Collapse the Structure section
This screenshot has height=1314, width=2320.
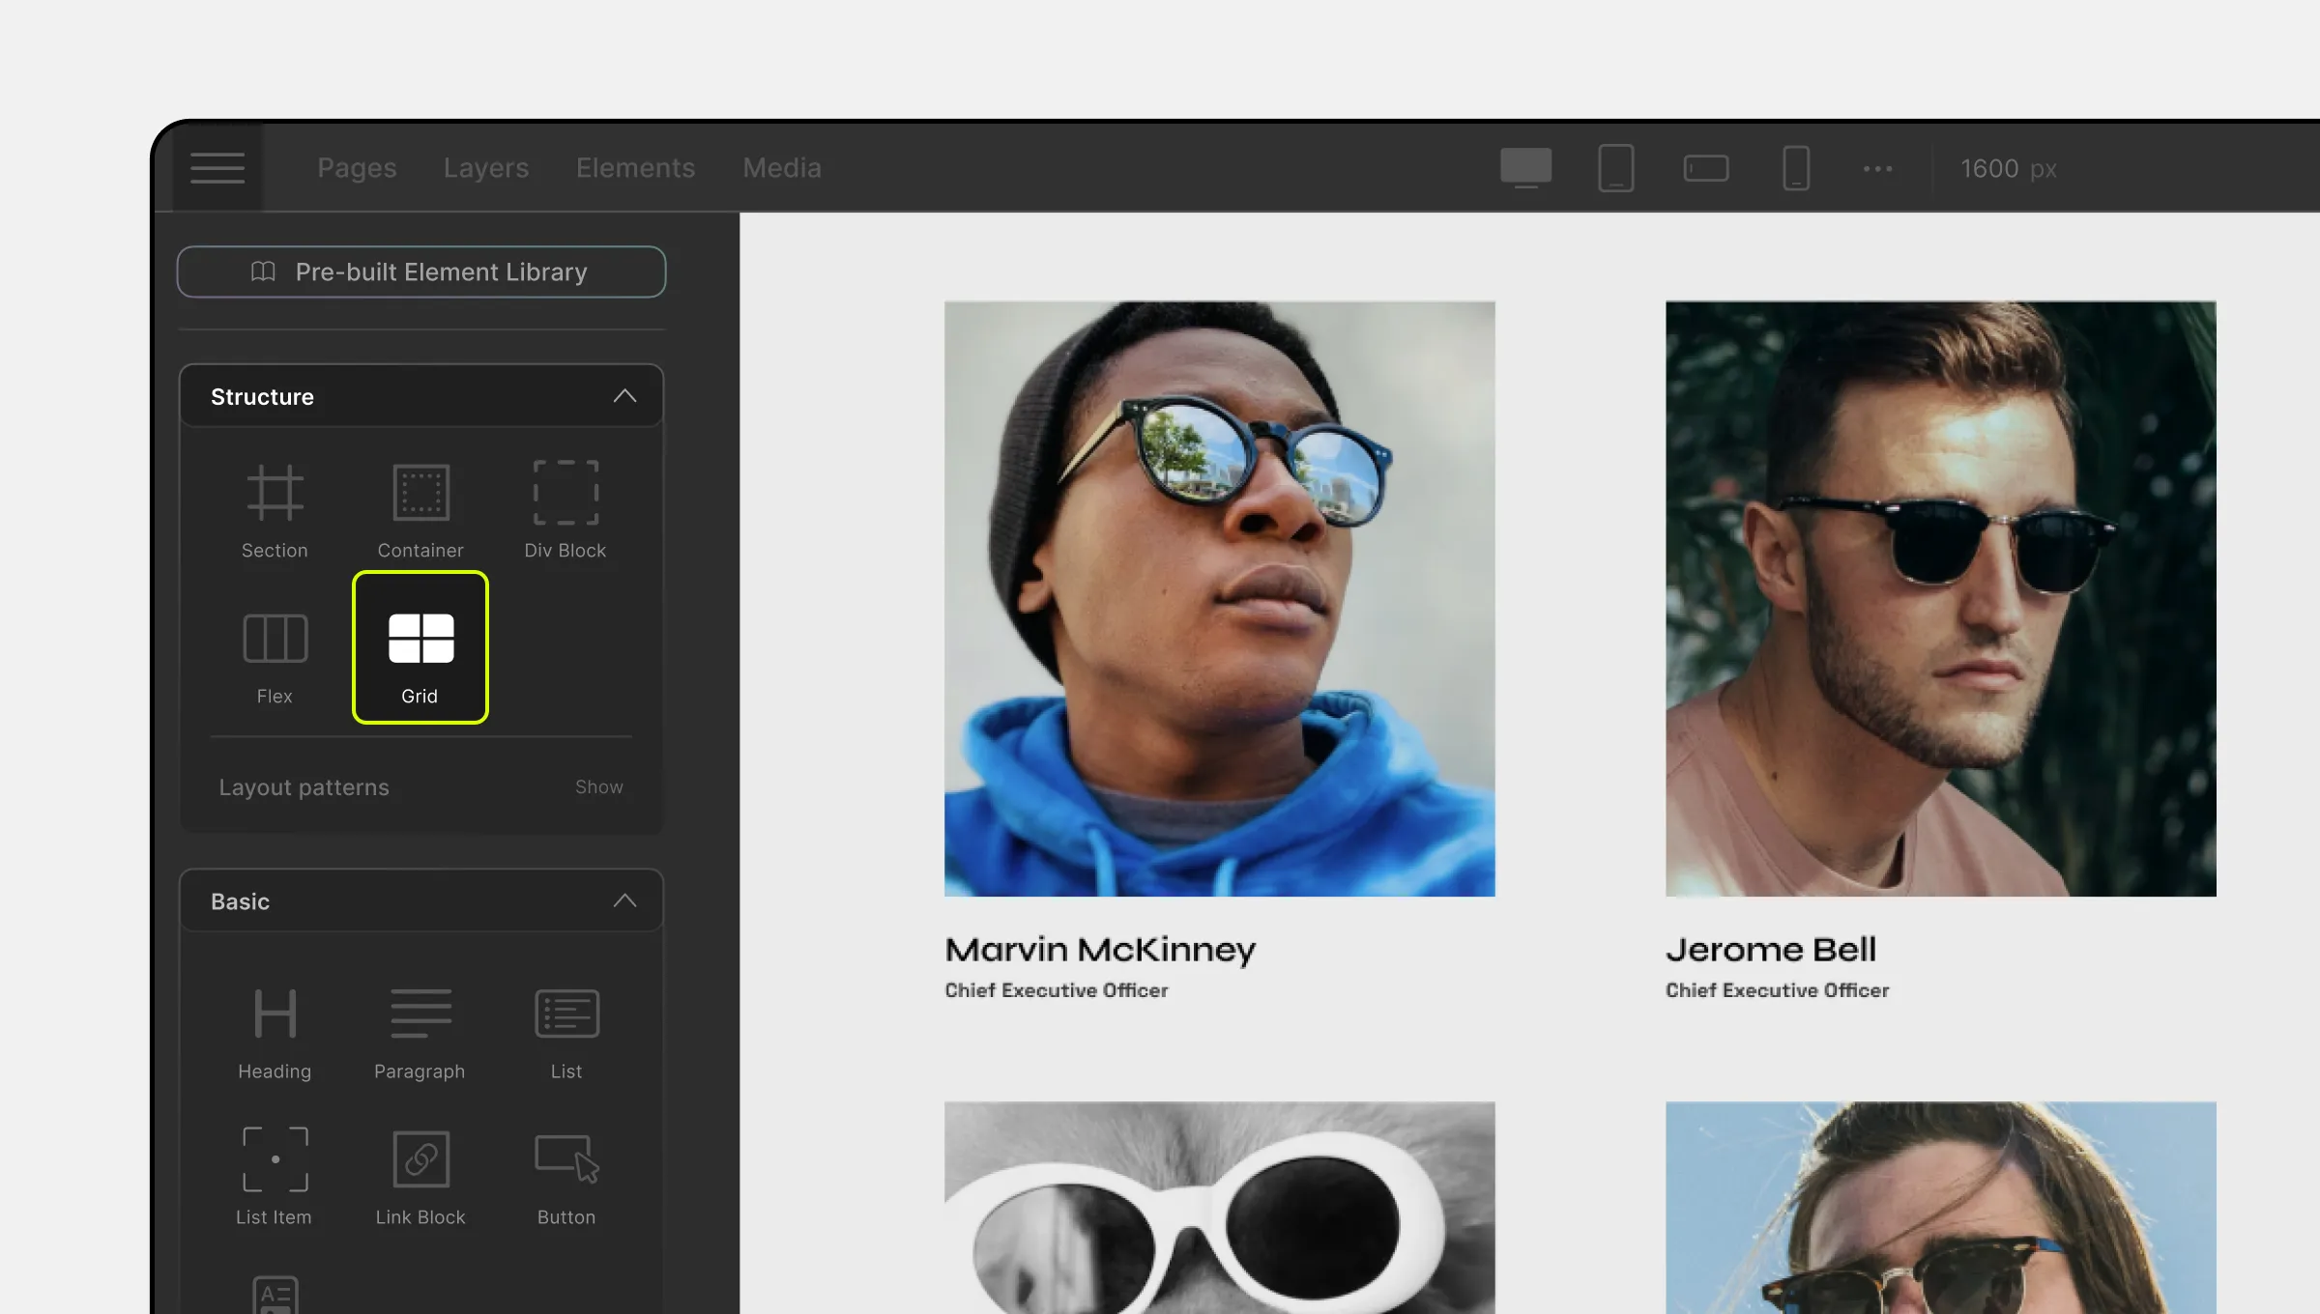pyautogui.click(x=626, y=396)
